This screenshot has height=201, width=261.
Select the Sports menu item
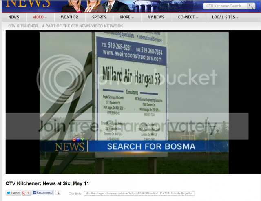99,18
